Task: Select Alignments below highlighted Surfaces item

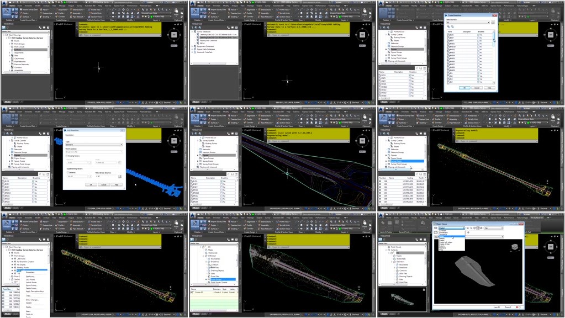Action: click(x=19, y=52)
